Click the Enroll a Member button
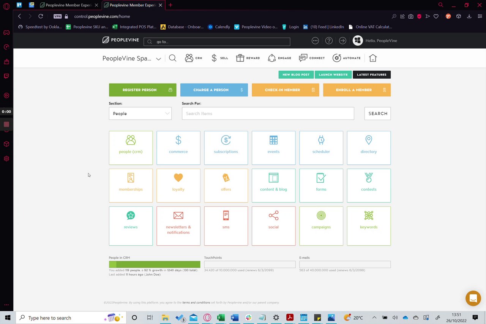Screen dimensions: 486x324 357,90
